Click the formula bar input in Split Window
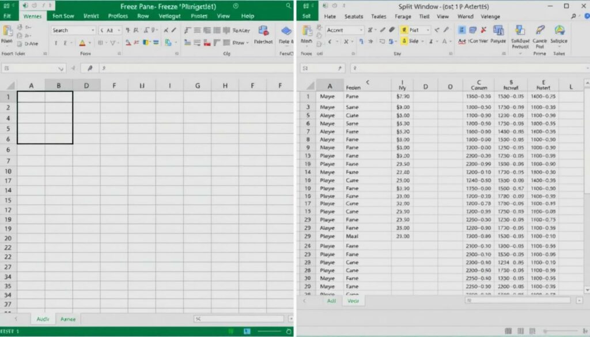The height and width of the screenshot is (337, 590). point(470,68)
